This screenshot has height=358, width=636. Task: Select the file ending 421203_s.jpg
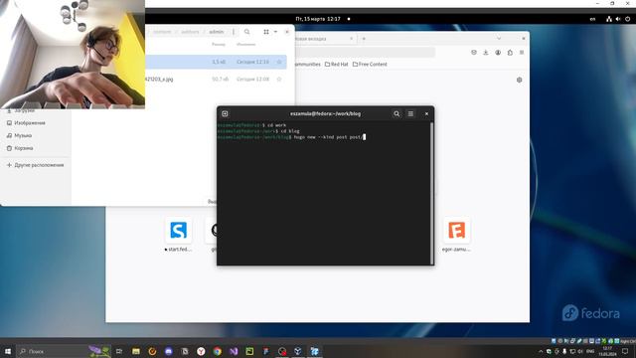(x=216, y=80)
